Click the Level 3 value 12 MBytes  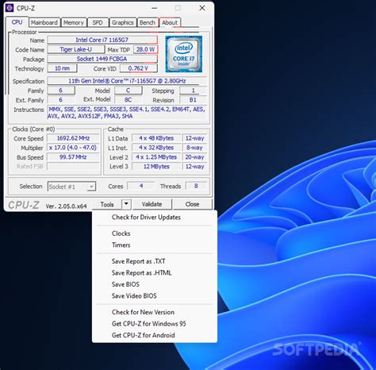(156, 167)
